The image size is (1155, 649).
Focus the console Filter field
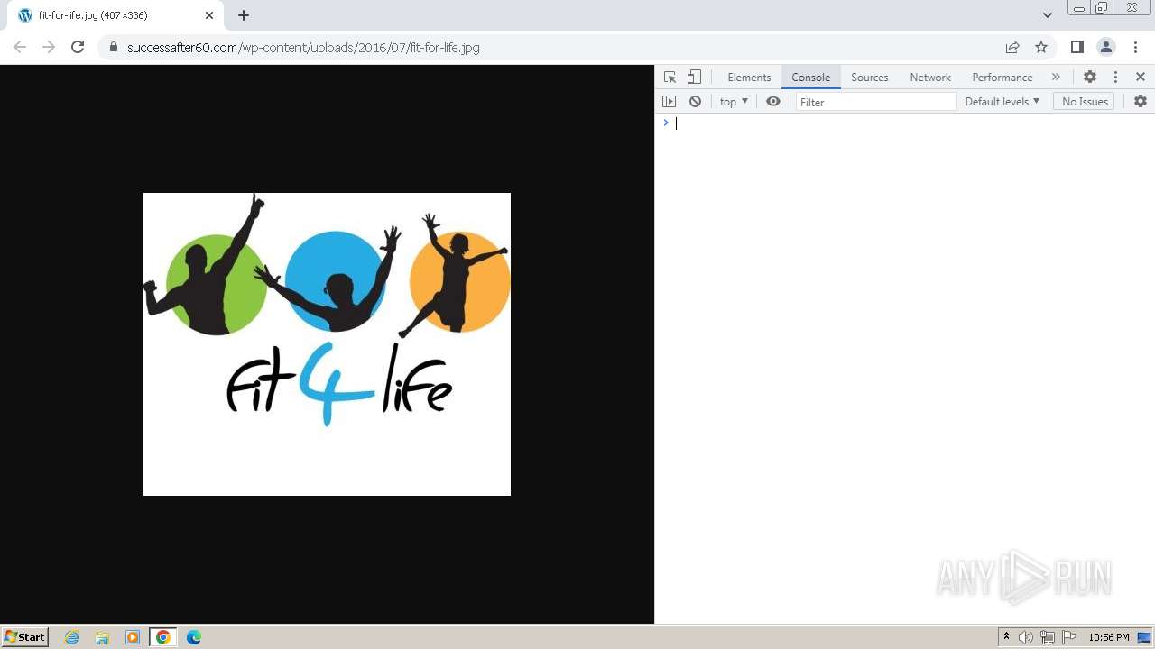click(875, 102)
